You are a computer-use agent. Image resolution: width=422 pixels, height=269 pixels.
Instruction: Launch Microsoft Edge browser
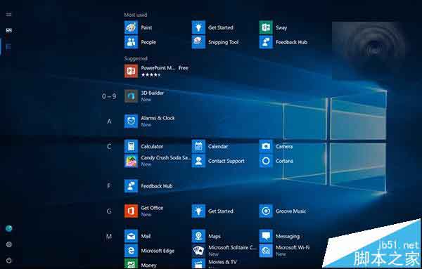point(131,251)
